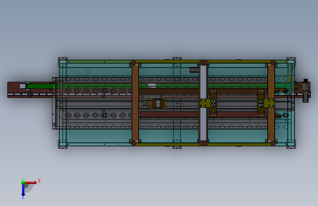Viewport: 318px width, 206px height.
Task: Click the green Y axis ball at the triad origin
Action: click(23, 183)
